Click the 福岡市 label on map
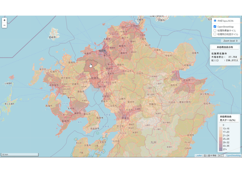Screen dimensions: 242x173 [x=102, y=51]
